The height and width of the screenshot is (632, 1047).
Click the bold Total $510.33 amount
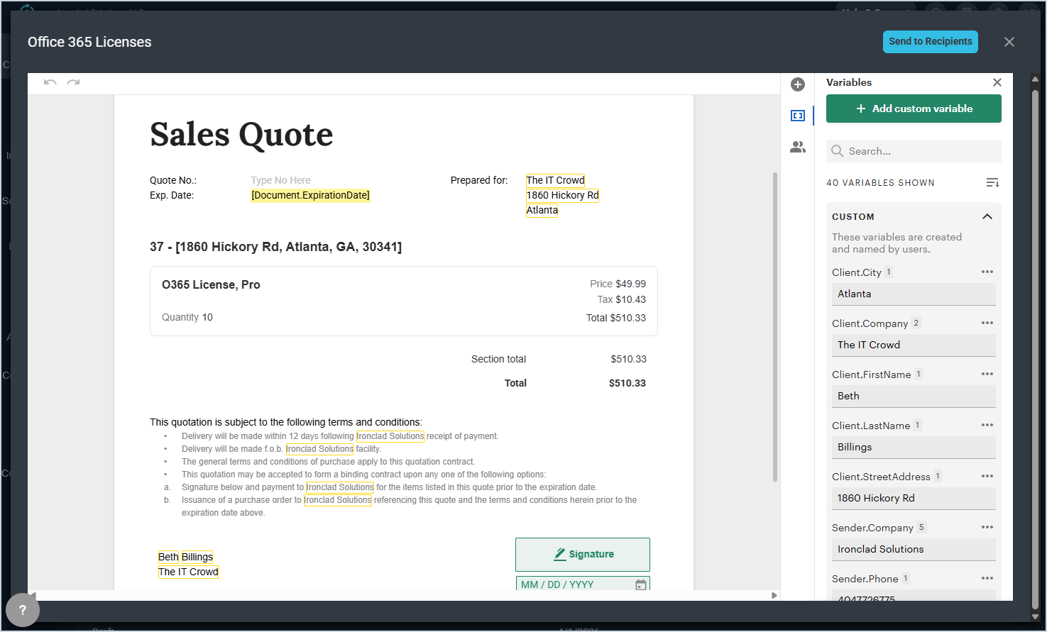click(627, 383)
